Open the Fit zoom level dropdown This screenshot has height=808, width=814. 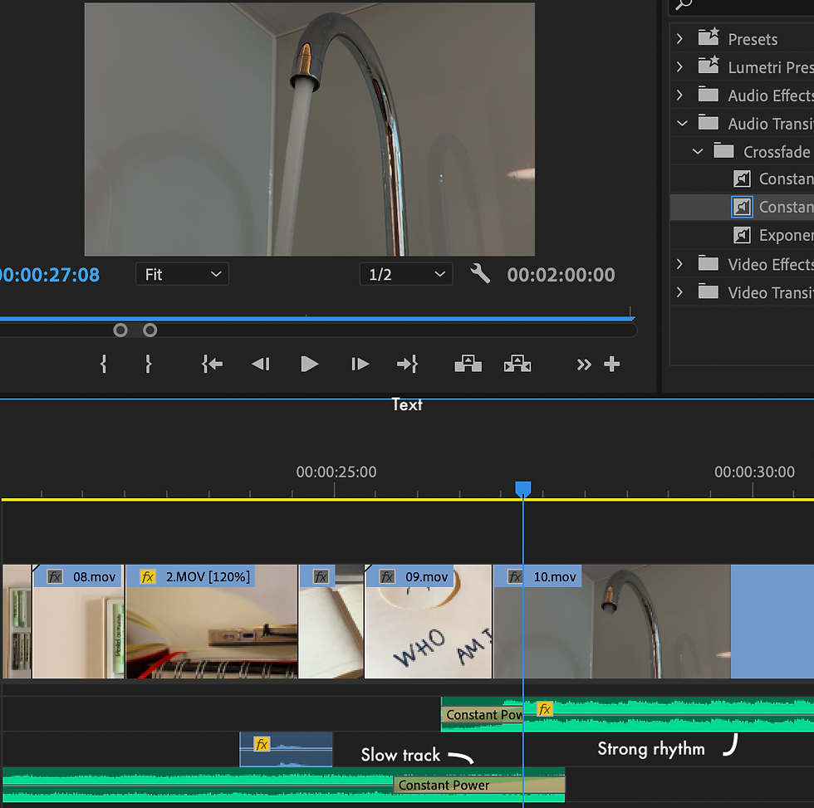pos(182,274)
